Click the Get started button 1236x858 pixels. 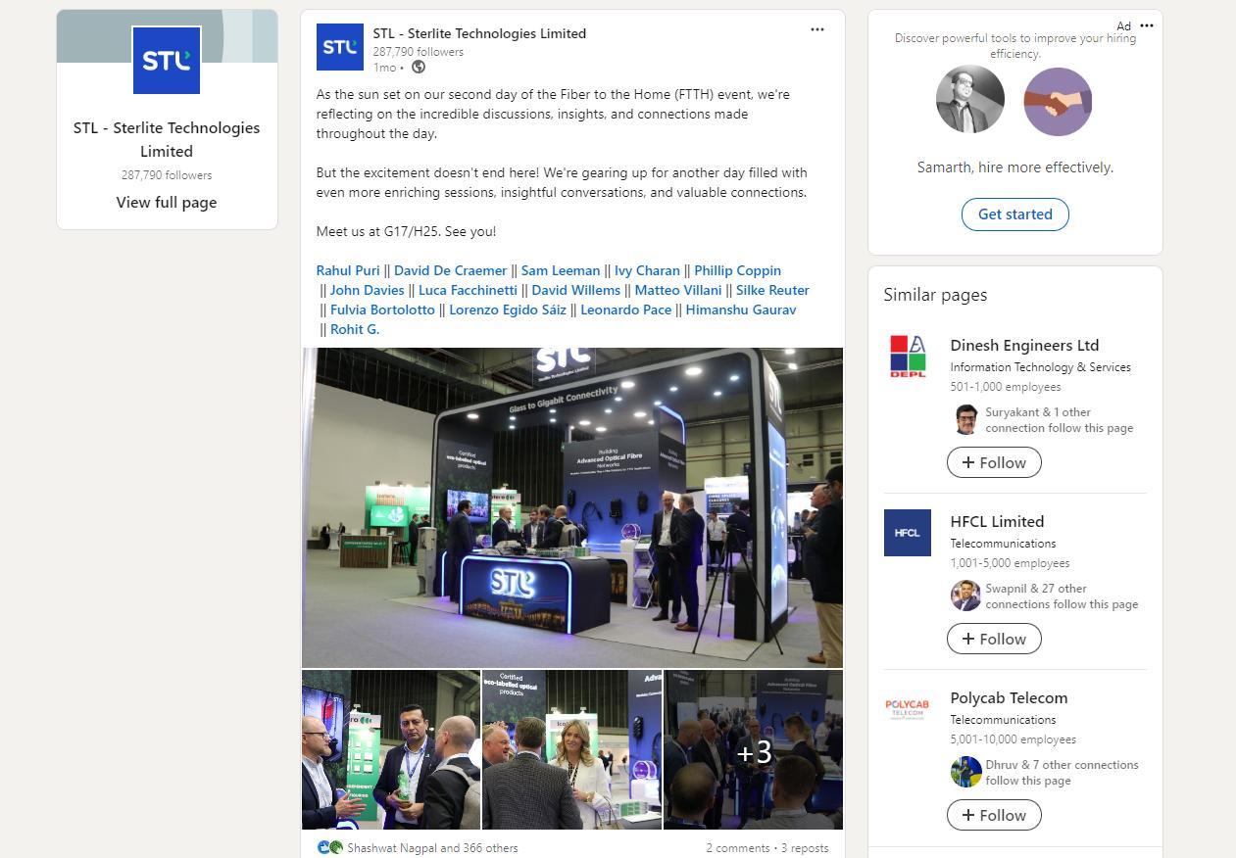coord(1014,214)
